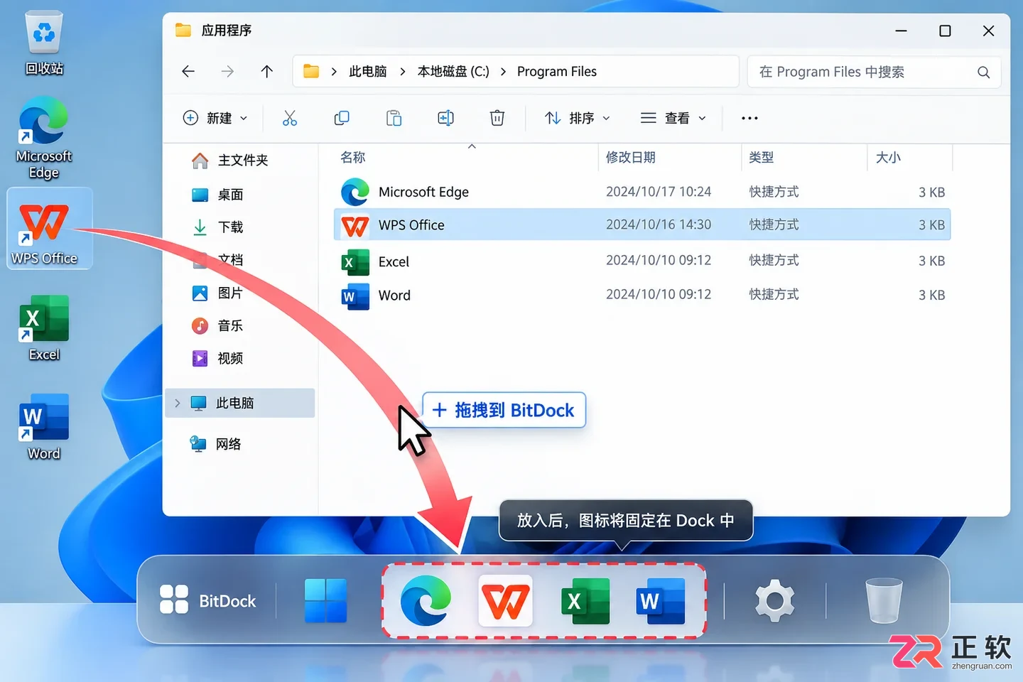
Task: Navigate up one folder level
Action: click(x=267, y=71)
